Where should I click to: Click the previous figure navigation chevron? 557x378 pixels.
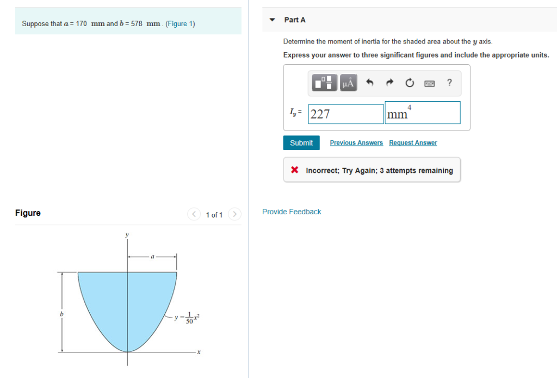(194, 214)
